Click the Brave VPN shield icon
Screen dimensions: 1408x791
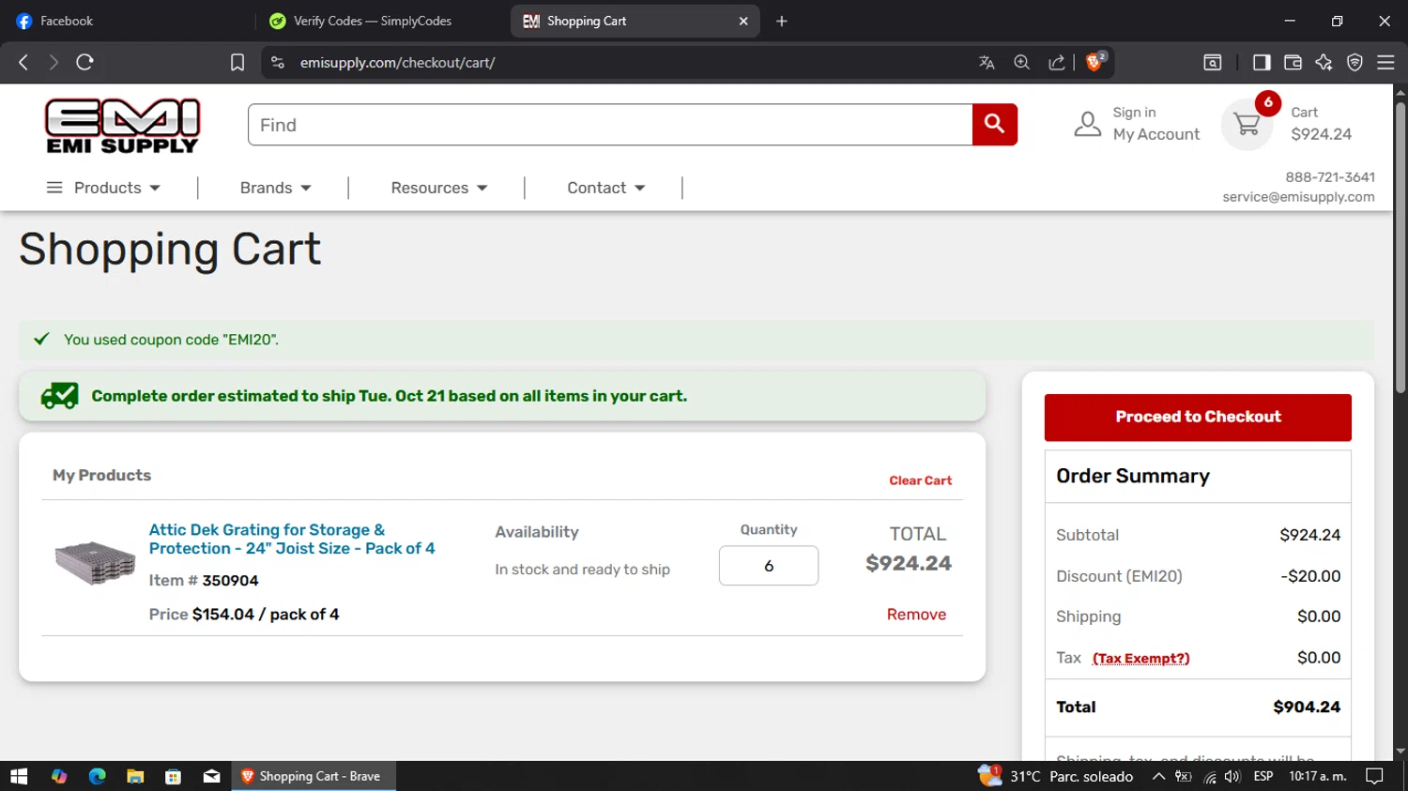coord(1354,62)
